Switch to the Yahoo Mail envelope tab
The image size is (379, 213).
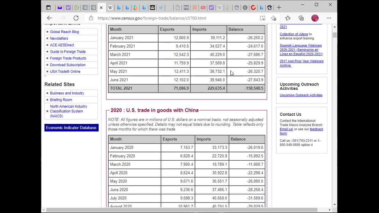click(x=60, y=7)
